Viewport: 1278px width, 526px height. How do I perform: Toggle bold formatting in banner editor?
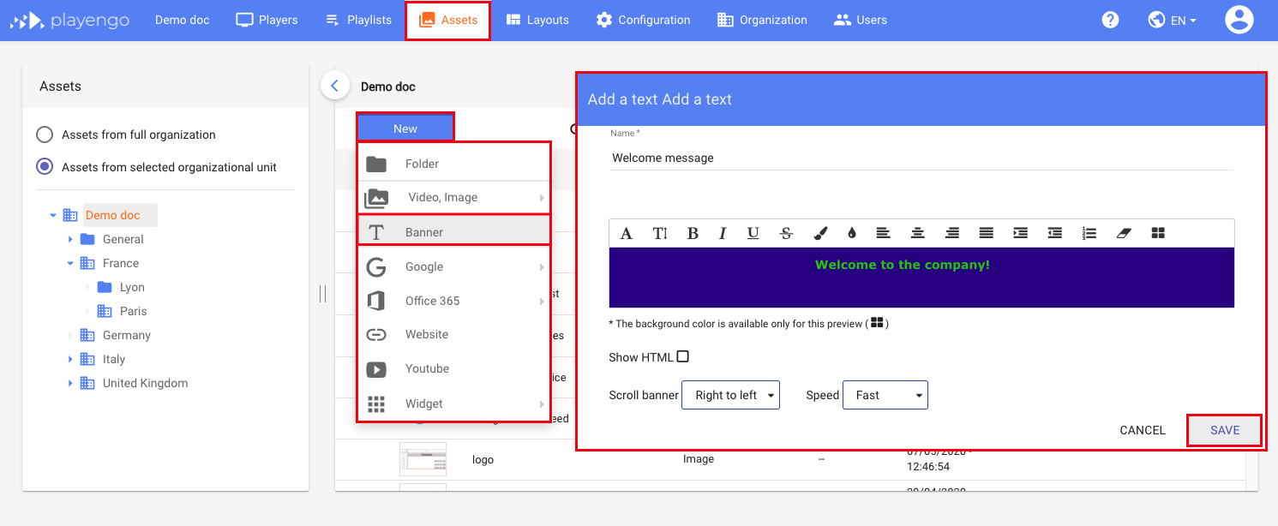(x=693, y=233)
